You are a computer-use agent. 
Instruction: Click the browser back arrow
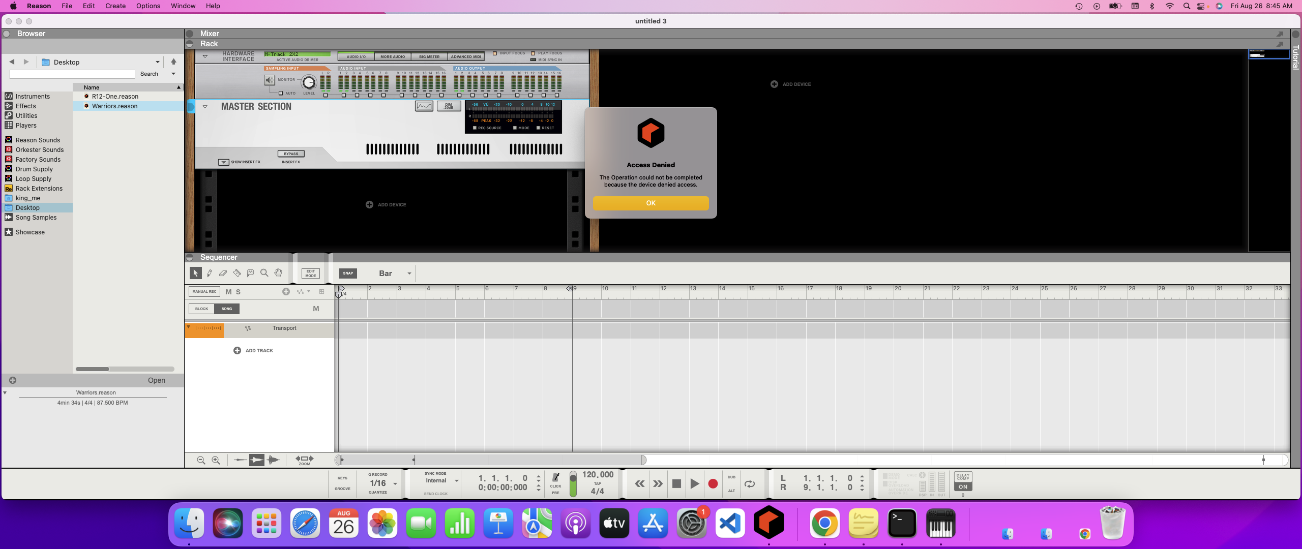pos(12,62)
